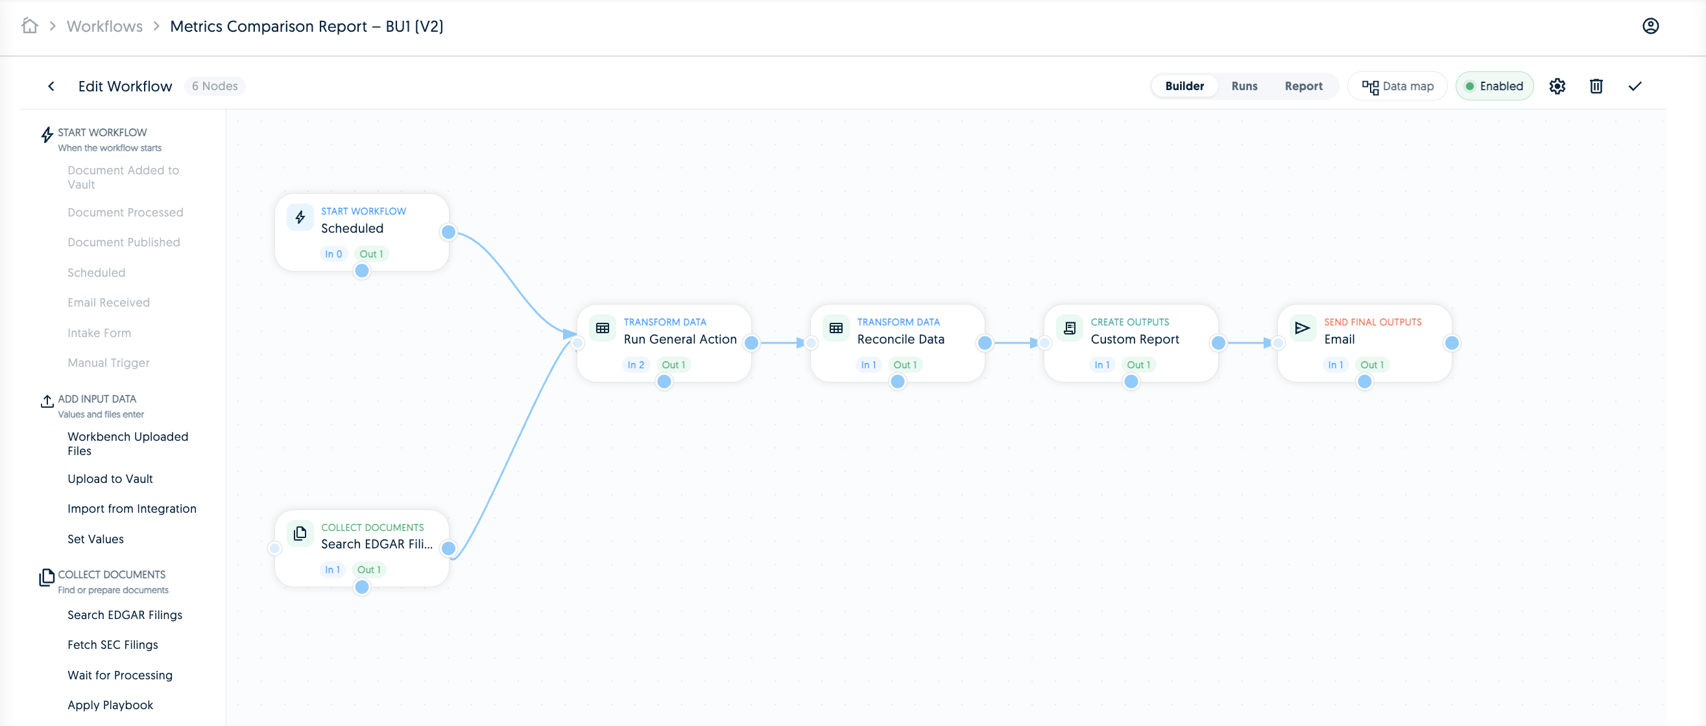Expand the START WORKFLOW sidebar section
Image resolution: width=1706 pixels, height=726 pixels.
102,132
